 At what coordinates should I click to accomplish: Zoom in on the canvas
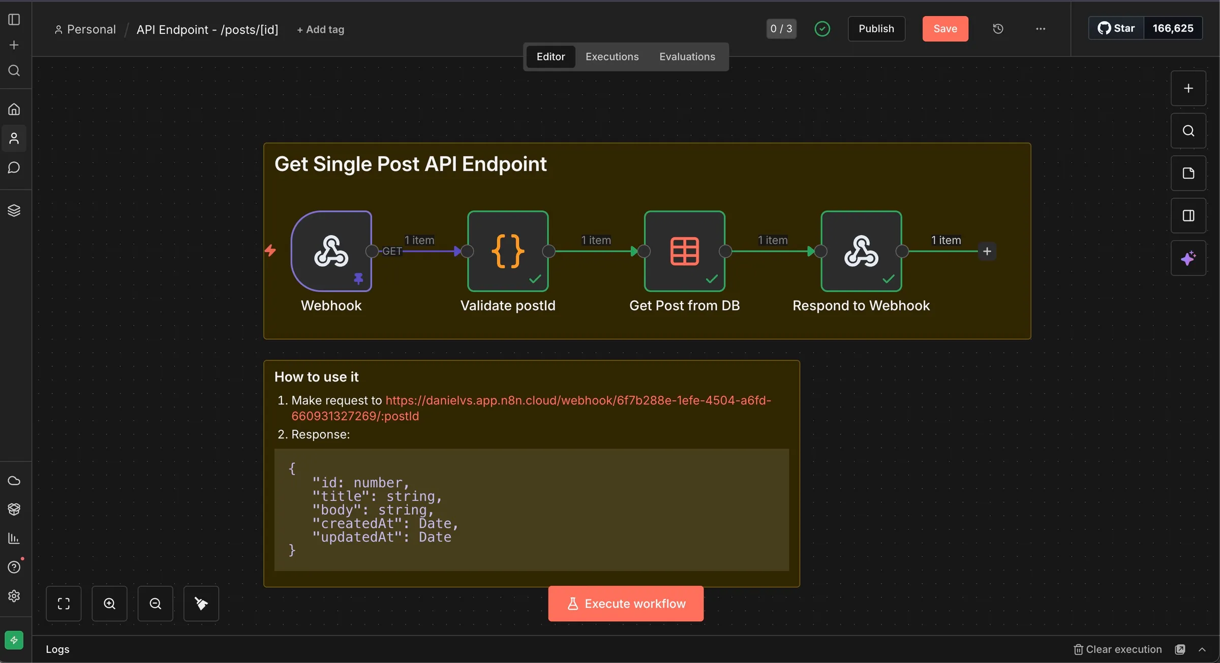[x=109, y=604]
